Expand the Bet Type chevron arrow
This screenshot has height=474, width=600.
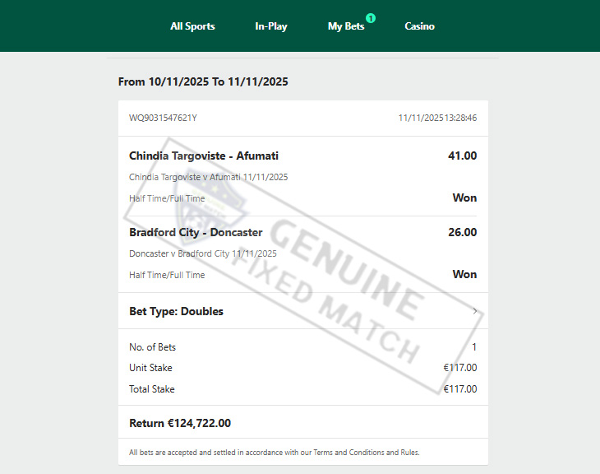click(x=475, y=311)
